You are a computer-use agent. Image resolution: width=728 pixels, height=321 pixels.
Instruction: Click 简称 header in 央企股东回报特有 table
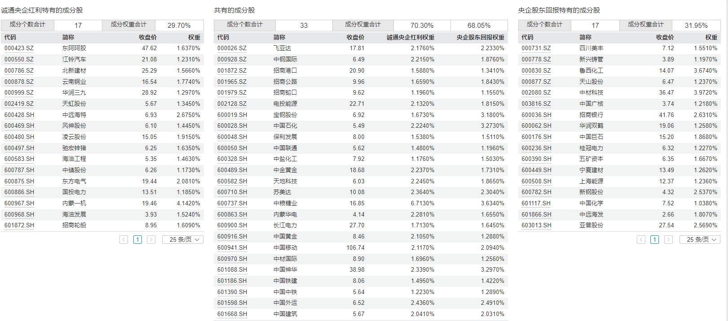(x=585, y=37)
